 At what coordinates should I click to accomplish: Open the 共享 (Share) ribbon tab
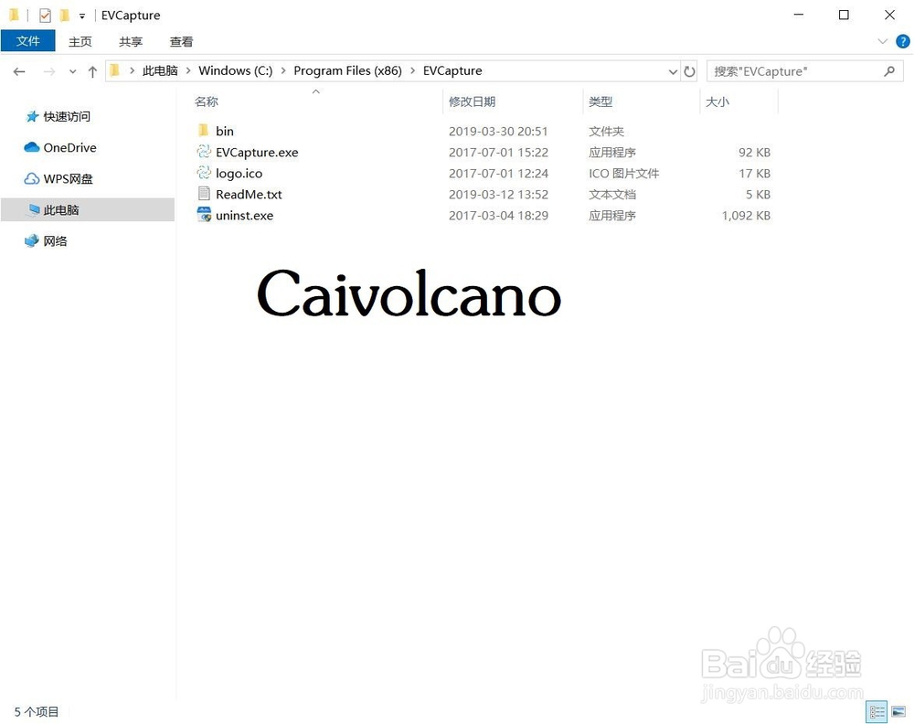131,41
